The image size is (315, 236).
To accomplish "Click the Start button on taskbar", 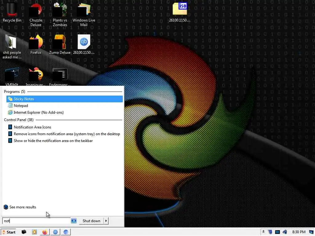I will tap(9, 232).
